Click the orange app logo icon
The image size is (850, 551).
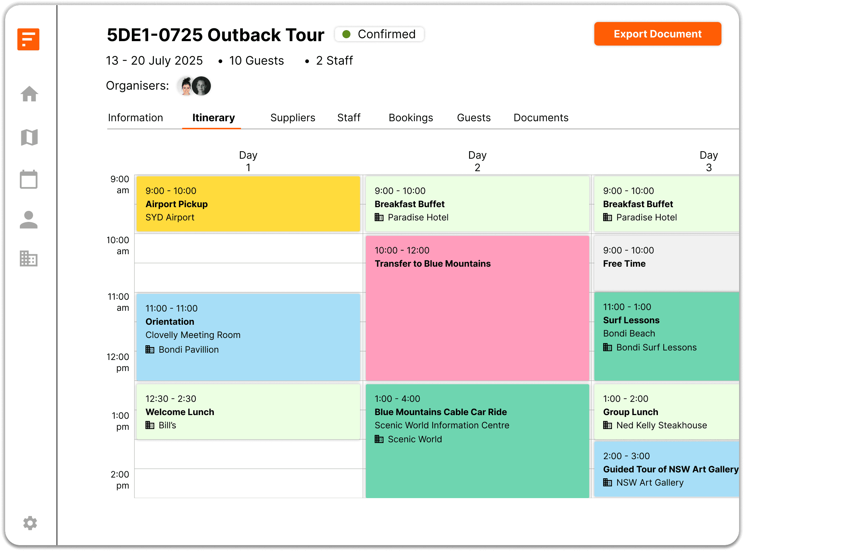(29, 39)
